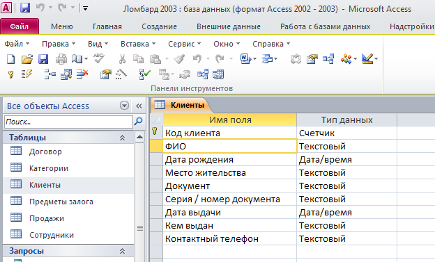Set primary key with the key icon in the toolbar

pos(11,74)
